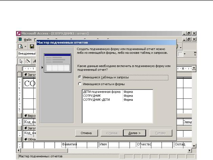Click the Save floppy disk icon
213x160 pixels.
[32, 47]
